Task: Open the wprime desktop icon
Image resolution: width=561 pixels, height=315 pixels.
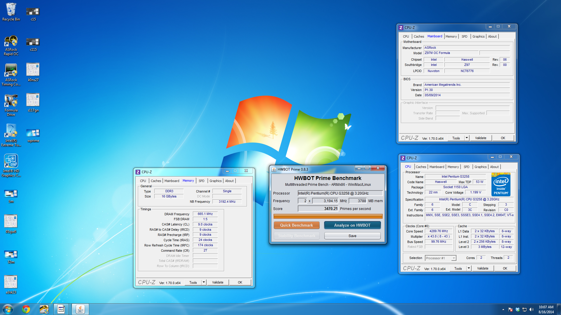Action: point(33,136)
